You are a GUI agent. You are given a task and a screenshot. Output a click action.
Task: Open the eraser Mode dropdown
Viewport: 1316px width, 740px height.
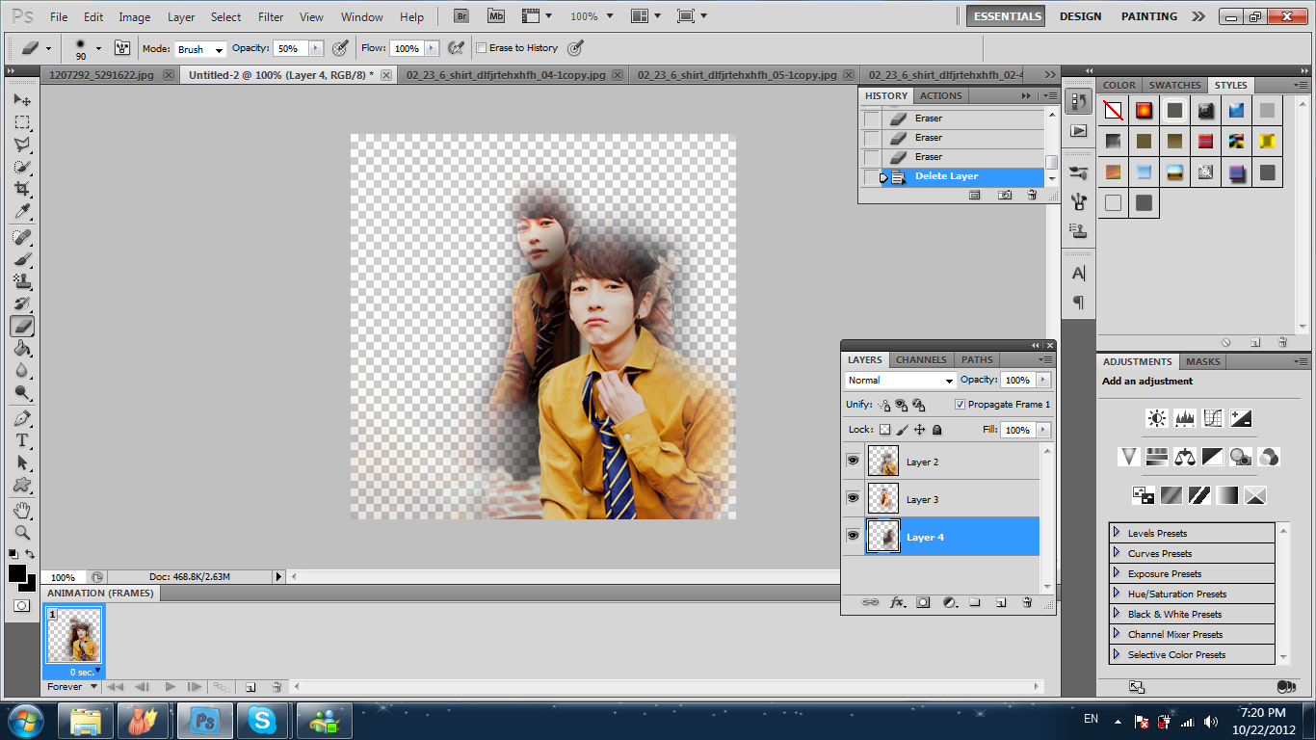(200, 49)
